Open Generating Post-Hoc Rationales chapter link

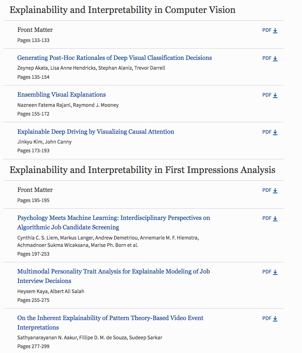[115, 58]
